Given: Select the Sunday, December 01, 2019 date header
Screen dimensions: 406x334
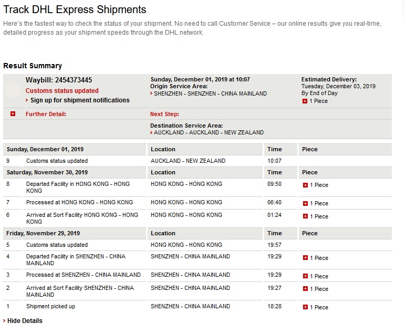Looking at the screenshot, I should point(45,149).
